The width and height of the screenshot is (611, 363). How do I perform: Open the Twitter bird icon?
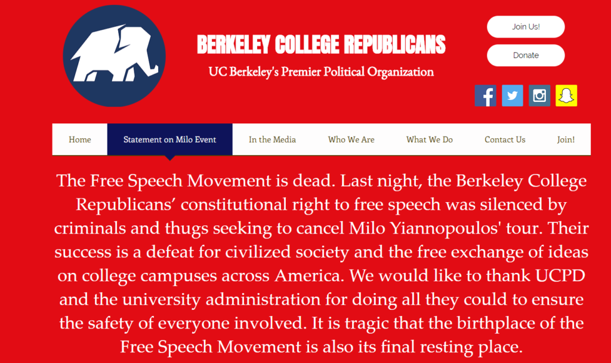[513, 95]
